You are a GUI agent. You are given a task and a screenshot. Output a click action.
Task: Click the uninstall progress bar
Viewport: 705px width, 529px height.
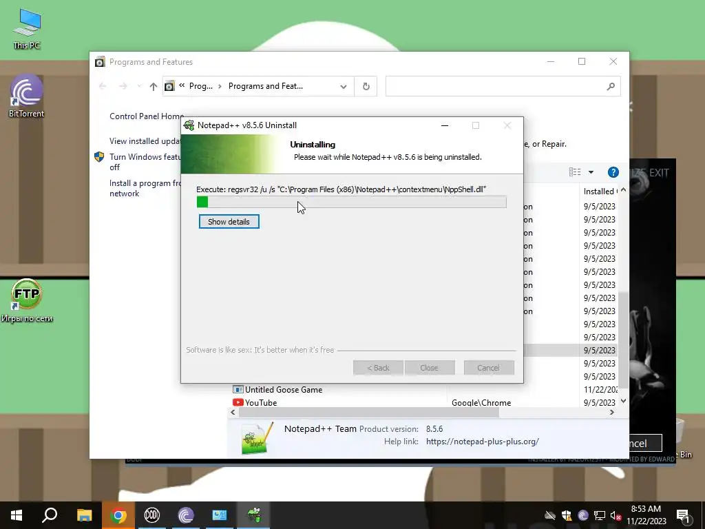pos(351,202)
